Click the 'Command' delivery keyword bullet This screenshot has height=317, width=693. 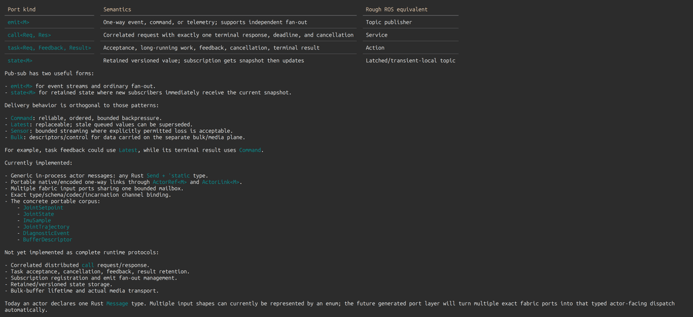[x=21, y=118]
